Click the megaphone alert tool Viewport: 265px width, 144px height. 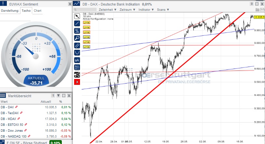(77, 75)
